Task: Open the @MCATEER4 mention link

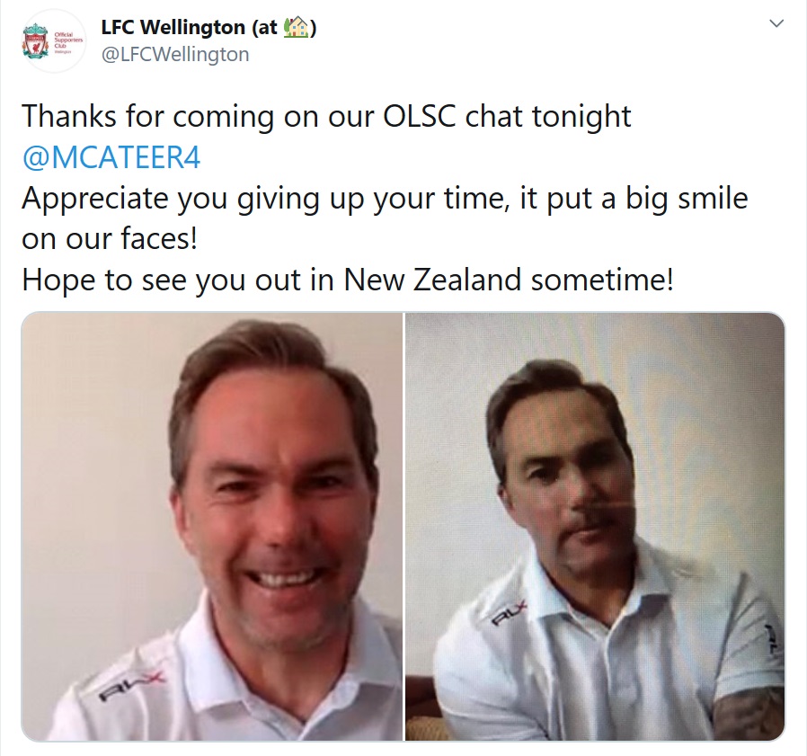Action: pyautogui.click(x=111, y=157)
